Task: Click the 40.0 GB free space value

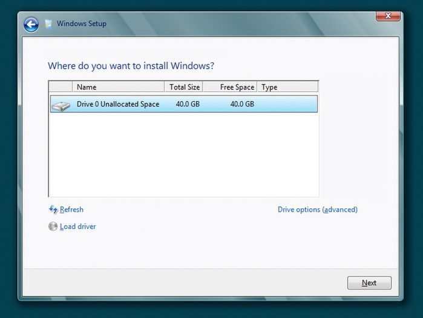Action: [242, 104]
